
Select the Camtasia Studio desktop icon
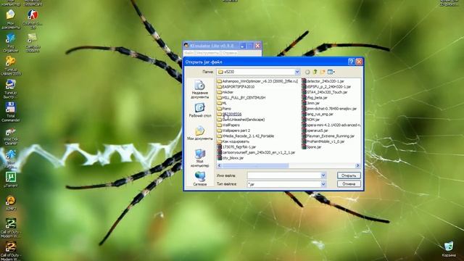tap(32, 43)
